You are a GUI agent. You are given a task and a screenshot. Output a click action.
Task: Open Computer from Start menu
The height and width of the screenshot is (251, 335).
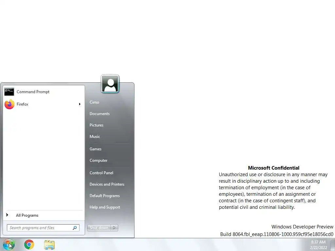tap(98, 160)
